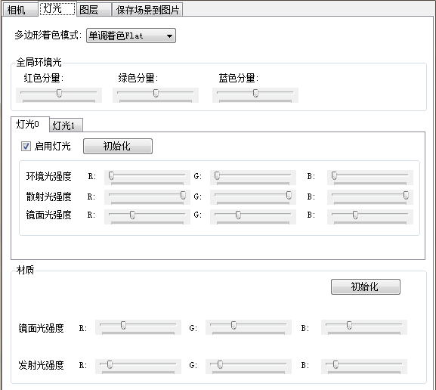Click the 发射光强度 G slider thumb

click(x=220, y=364)
